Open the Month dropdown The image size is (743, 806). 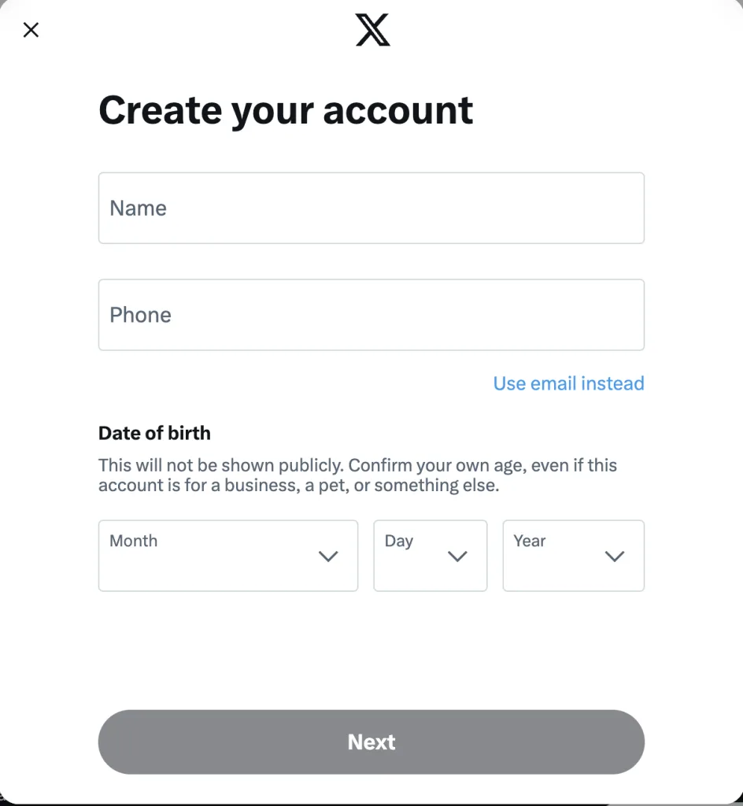coord(227,556)
